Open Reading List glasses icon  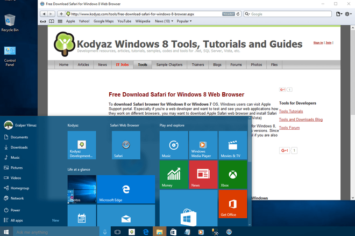[43, 21]
